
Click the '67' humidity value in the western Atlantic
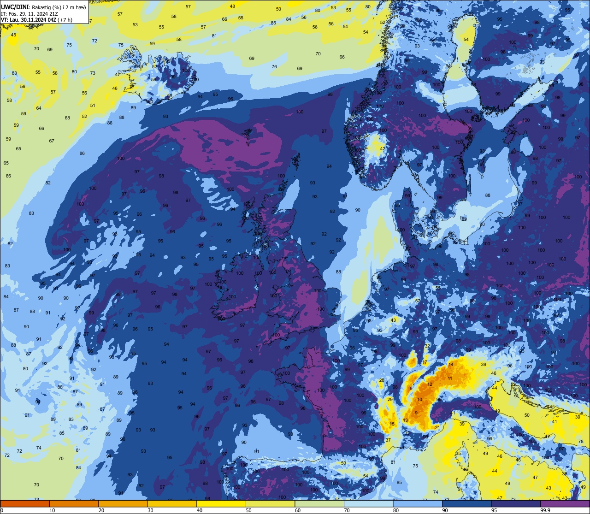coord(52,141)
